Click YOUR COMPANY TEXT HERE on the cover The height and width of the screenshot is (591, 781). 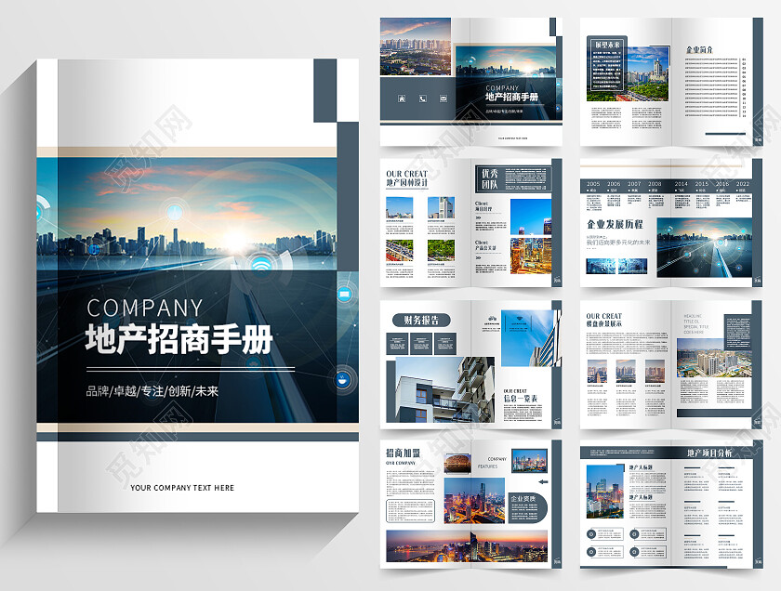(182, 488)
